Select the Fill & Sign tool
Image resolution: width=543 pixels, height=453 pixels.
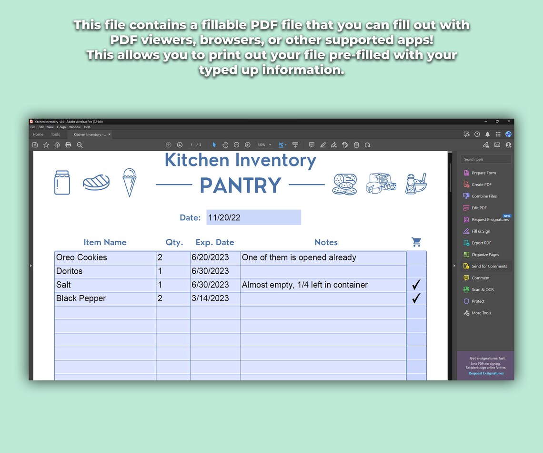pos(482,231)
